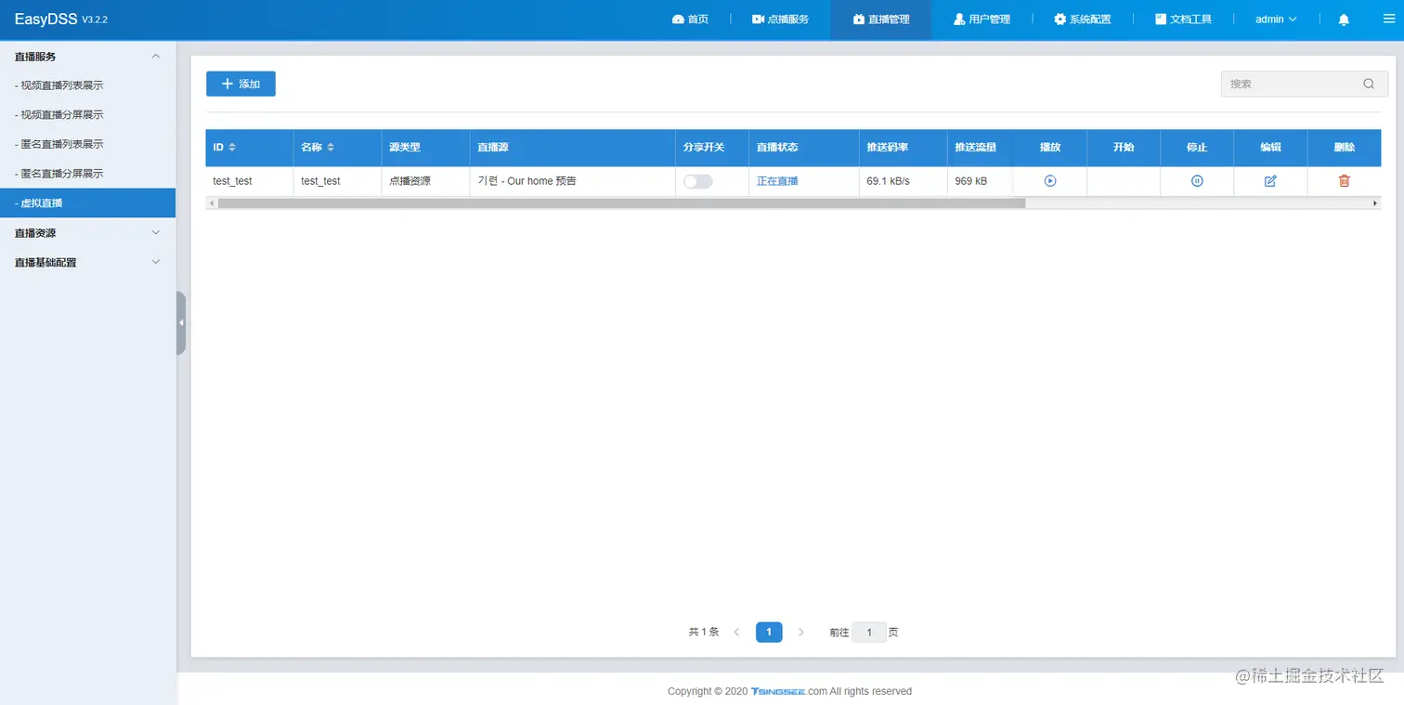Click the horizontal table scrollbar thumb
1404x705 pixels.
pos(620,202)
